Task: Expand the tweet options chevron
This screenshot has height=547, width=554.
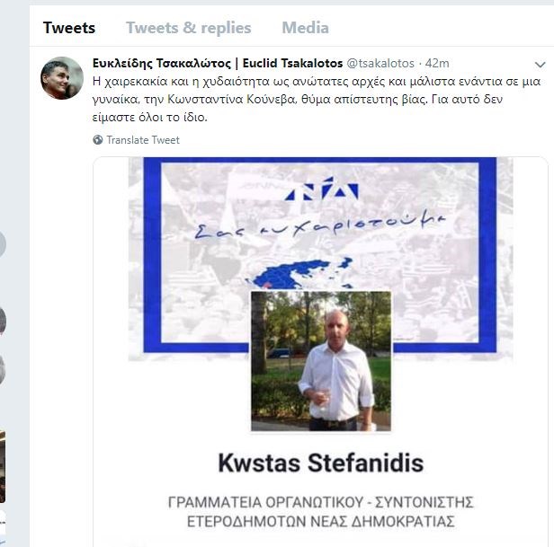Action: point(540,65)
